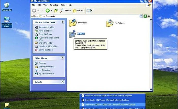Click the red X Delete folder icon
Viewport: 178px width, 109px height.
[36, 50]
